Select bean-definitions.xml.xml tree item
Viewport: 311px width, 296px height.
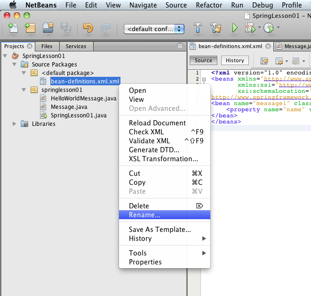click(85, 81)
